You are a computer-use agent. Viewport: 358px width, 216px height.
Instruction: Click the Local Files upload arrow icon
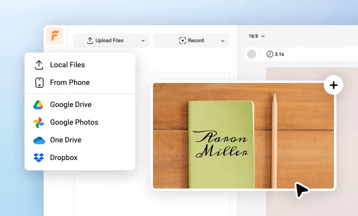pyautogui.click(x=39, y=65)
